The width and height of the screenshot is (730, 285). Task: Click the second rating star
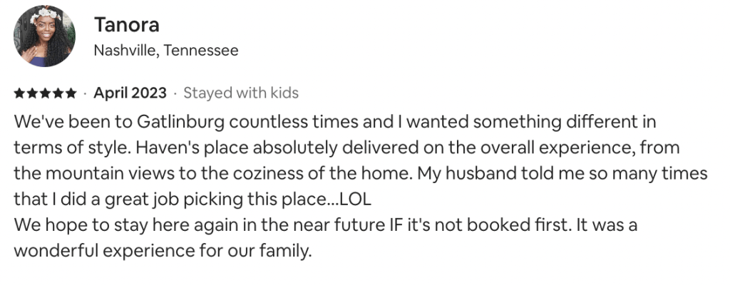click(x=32, y=93)
